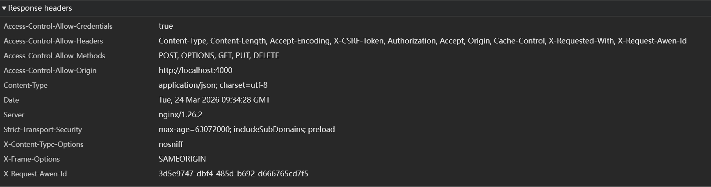Screen dimensions: 711x187
Task: Click the nosniff value
Action: tap(171, 144)
